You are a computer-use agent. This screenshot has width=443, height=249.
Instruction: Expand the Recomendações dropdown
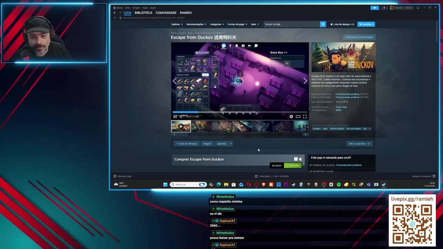(196, 24)
